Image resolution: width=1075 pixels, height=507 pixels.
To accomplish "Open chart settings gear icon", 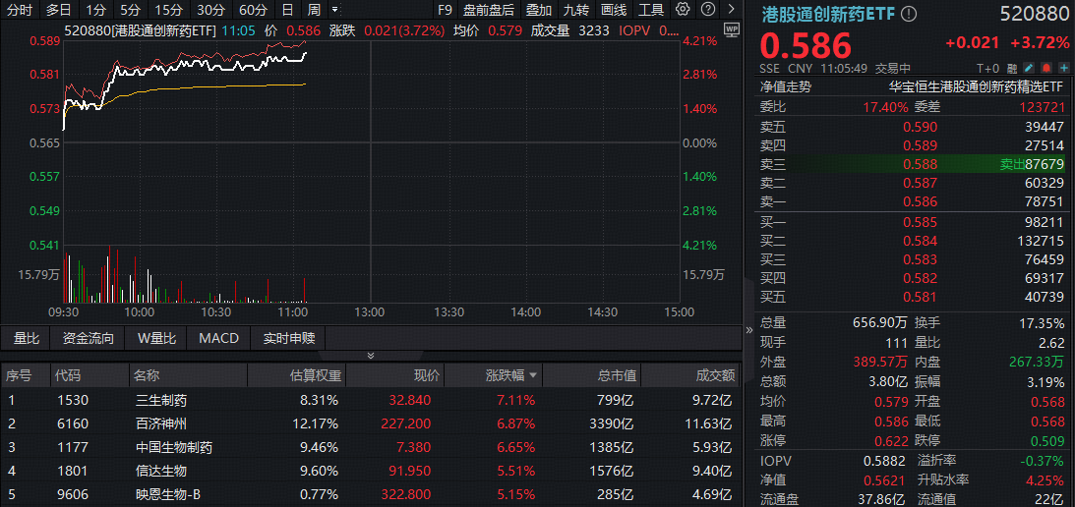I will 684,10.
